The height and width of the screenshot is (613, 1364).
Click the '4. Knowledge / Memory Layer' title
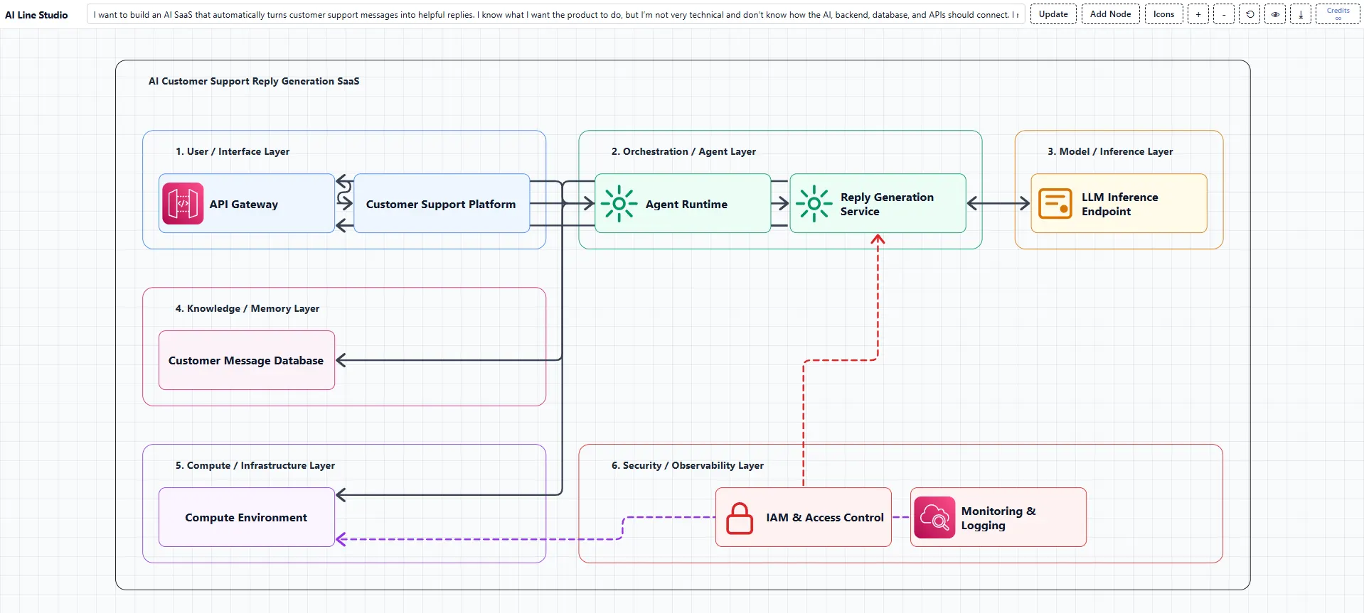click(x=247, y=308)
